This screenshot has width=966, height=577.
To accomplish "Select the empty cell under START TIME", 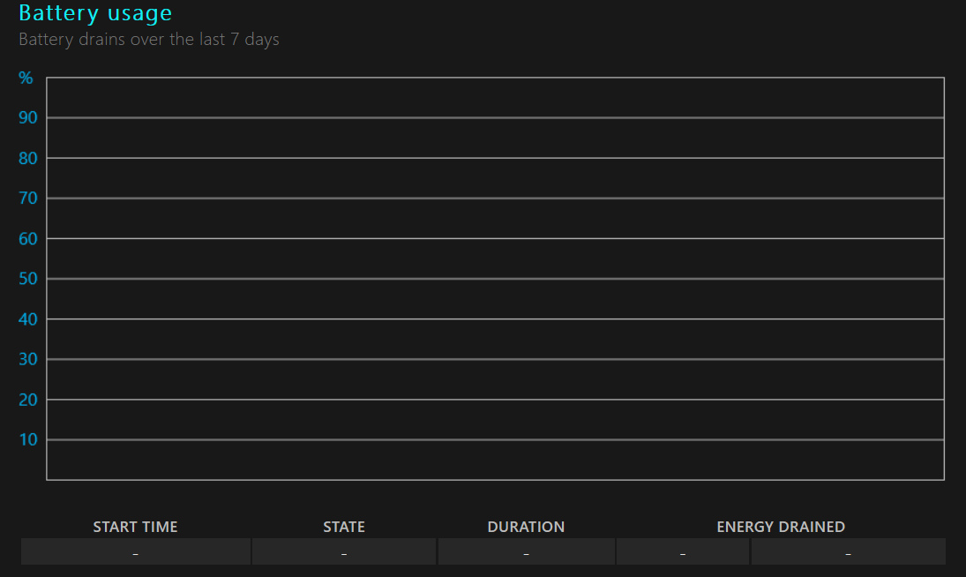I will pos(136,551).
